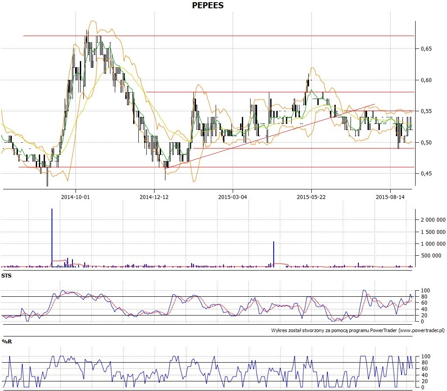Click the PowerTrader credit text
This screenshot has width=447, height=391.
coord(358,330)
